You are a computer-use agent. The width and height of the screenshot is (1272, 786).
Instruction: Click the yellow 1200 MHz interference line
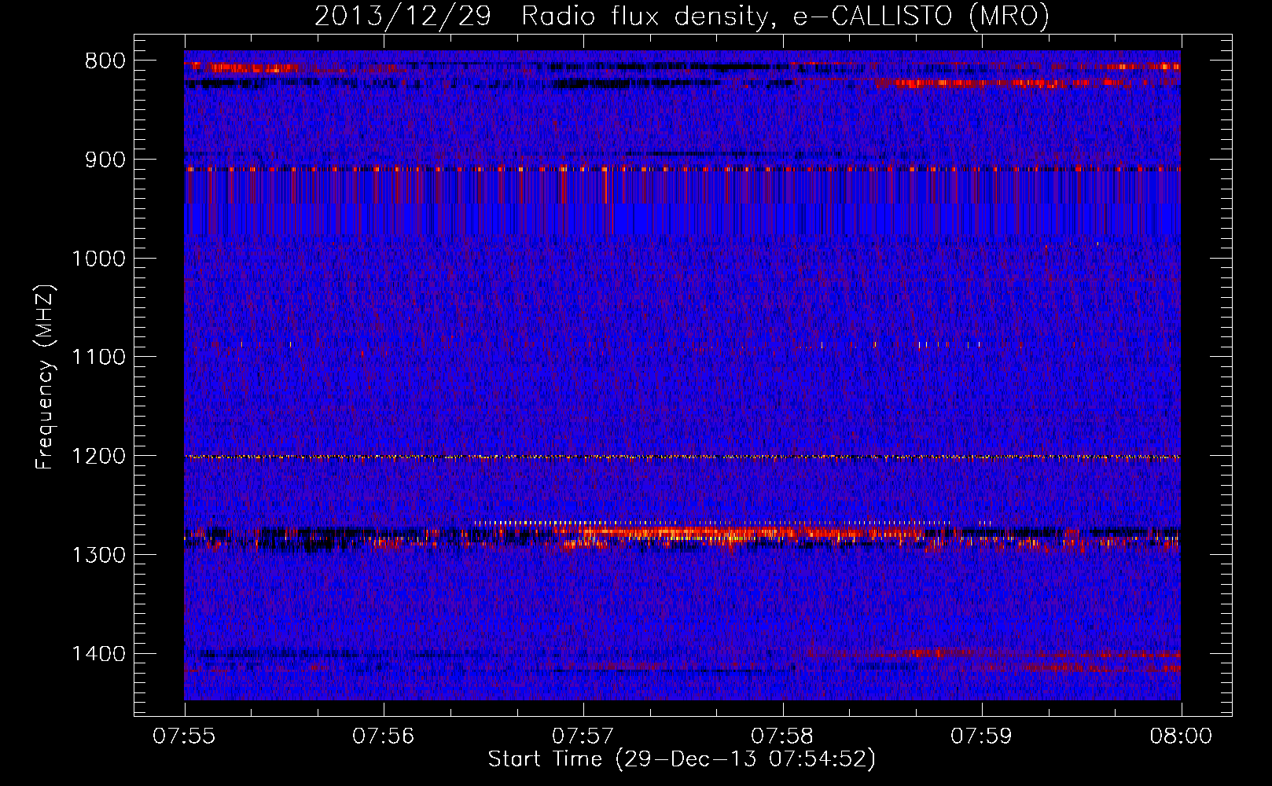pyautogui.click(x=682, y=457)
